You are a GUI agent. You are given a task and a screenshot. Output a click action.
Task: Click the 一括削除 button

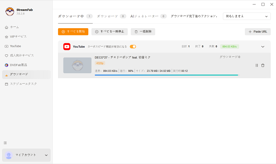(143, 32)
